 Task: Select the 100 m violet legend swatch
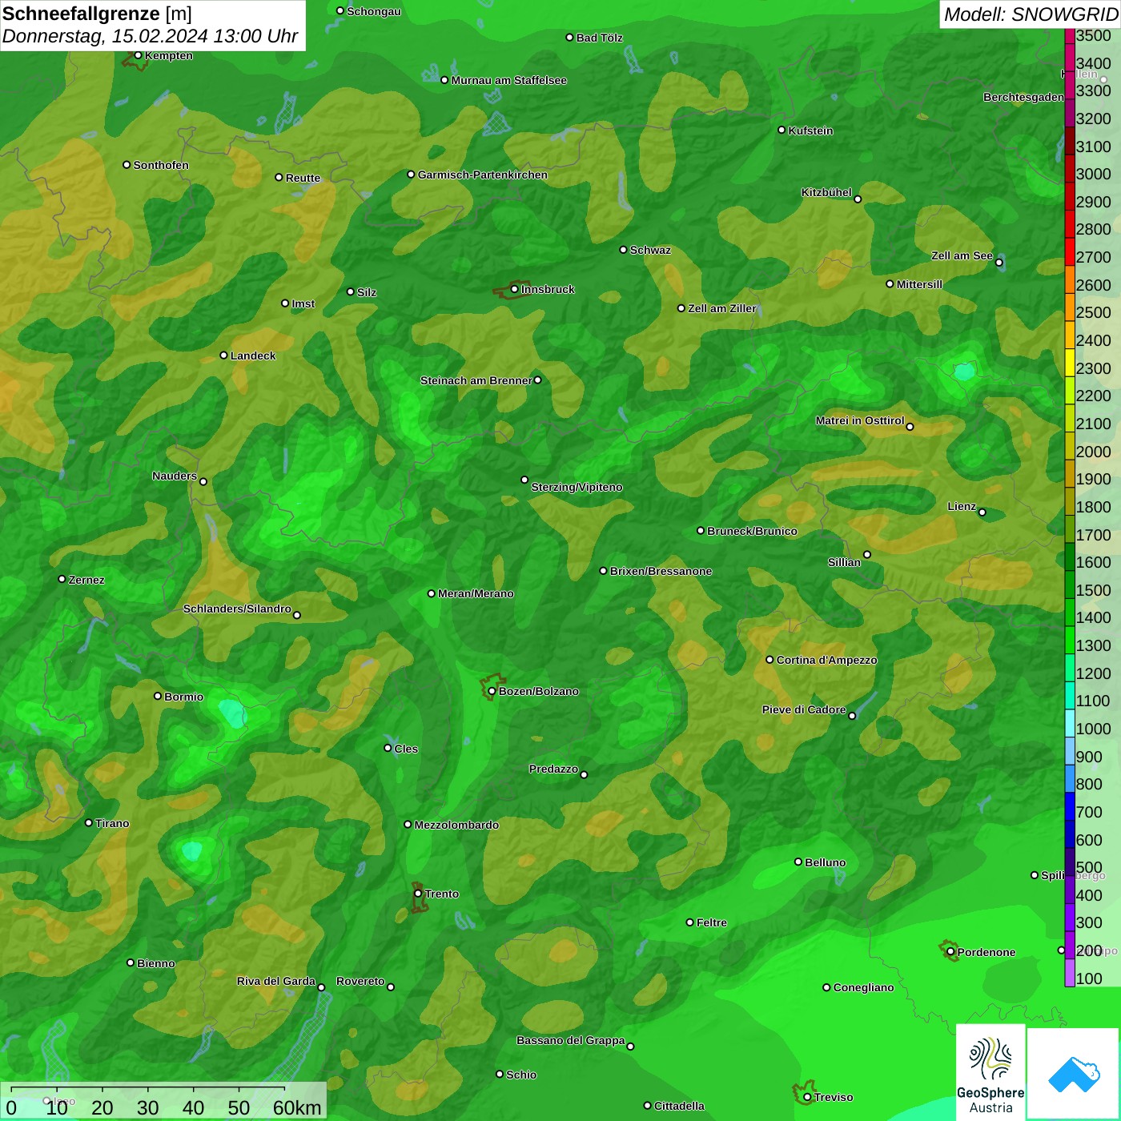(1070, 973)
